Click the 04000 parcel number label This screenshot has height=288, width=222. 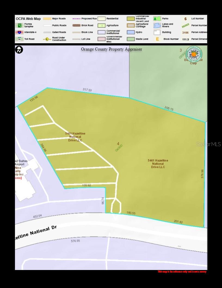point(119,148)
